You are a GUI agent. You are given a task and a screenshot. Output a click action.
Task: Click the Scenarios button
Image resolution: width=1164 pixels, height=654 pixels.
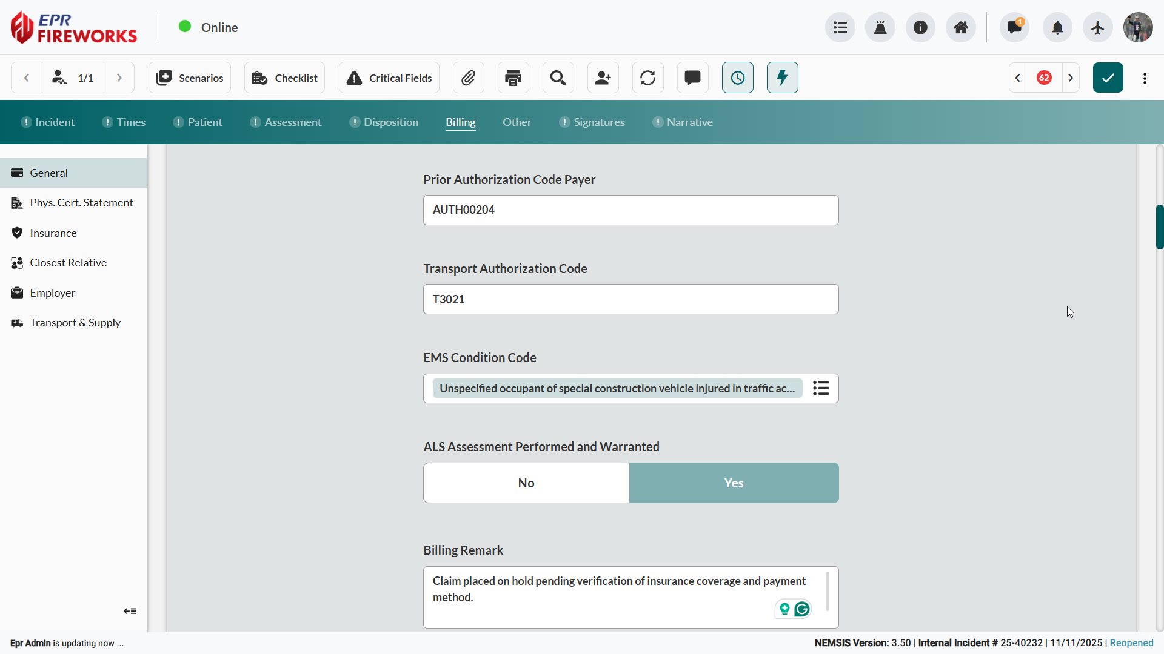pos(190,78)
